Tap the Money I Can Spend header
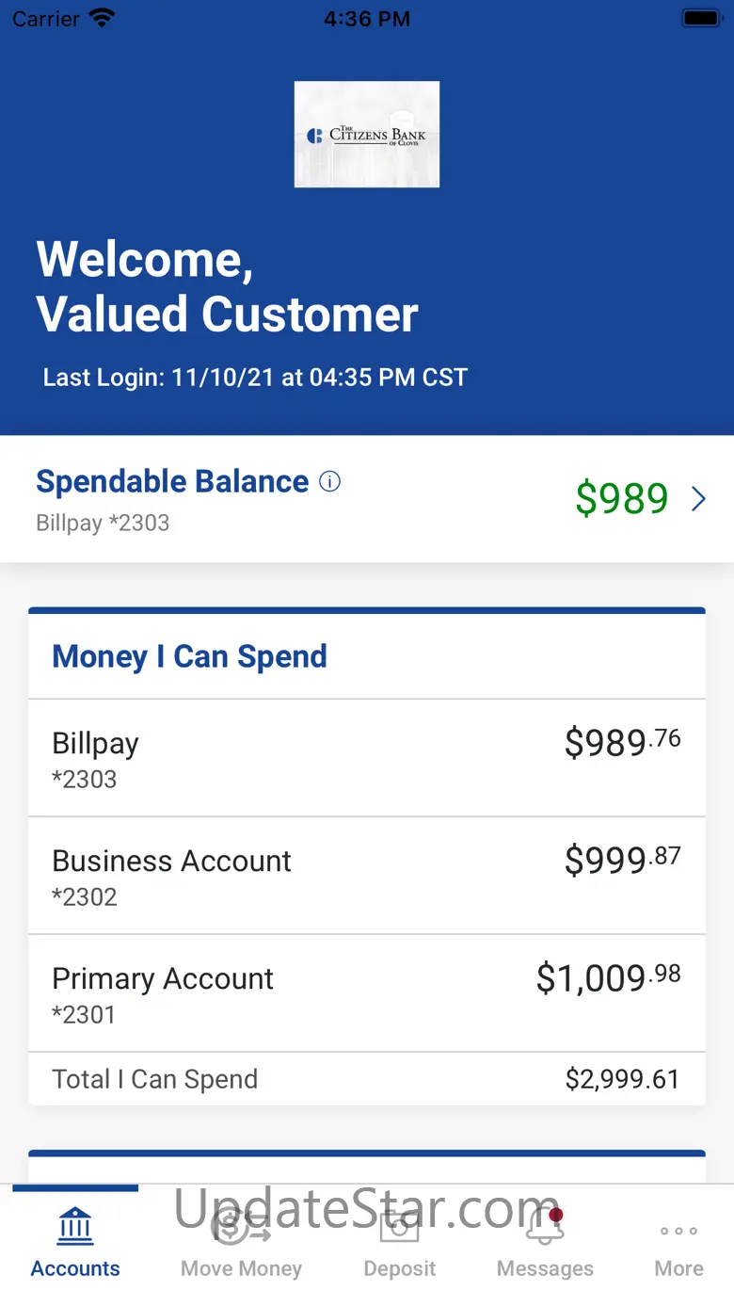The image size is (734, 1306). tap(189, 656)
